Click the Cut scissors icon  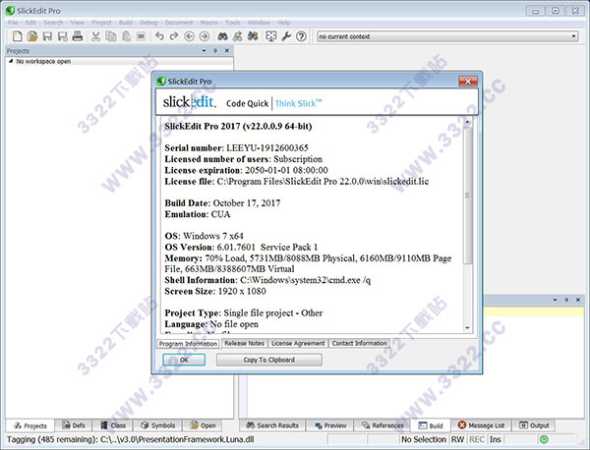(x=96, y=36)
